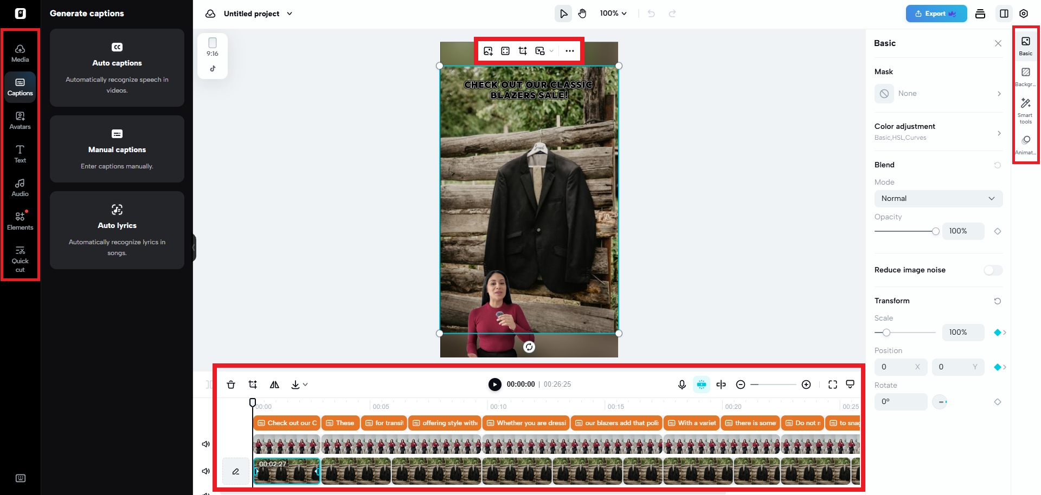The height and width of the screenshot is (495, 1041).
Task: Collapse the Generate captions panel handle
Action: coord(194,248)
